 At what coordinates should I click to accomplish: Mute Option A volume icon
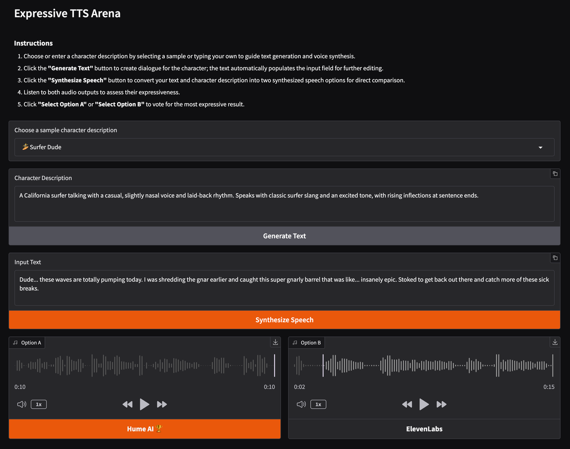pyautogui.click(x=21, y=404)
